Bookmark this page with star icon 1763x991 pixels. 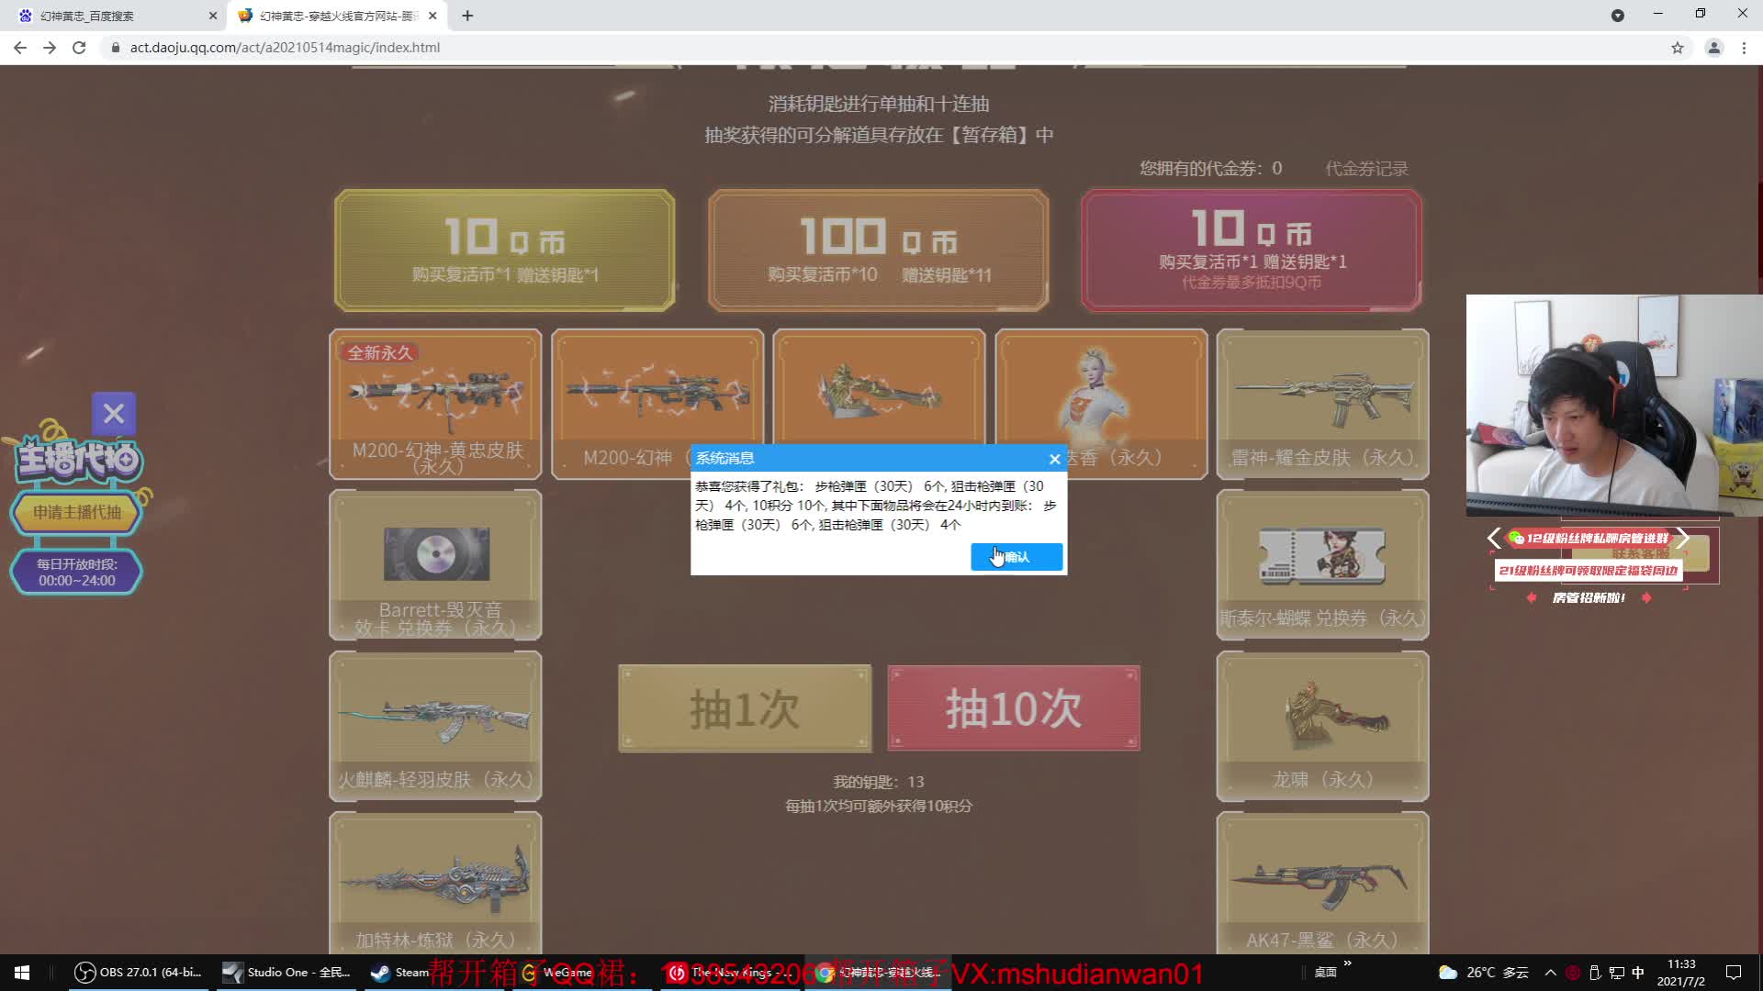1678,48
